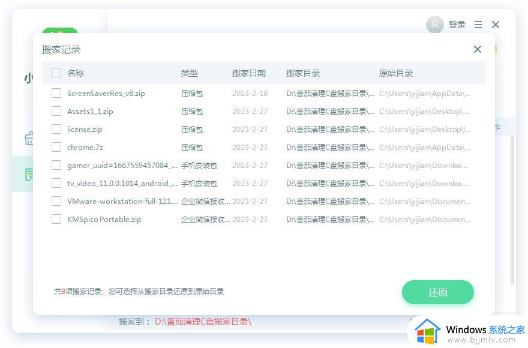Select the VMware-workstation-full-12.1 file name
Image resolution: width=528 pixels, height=348 pixels.
tap(122, 202)
